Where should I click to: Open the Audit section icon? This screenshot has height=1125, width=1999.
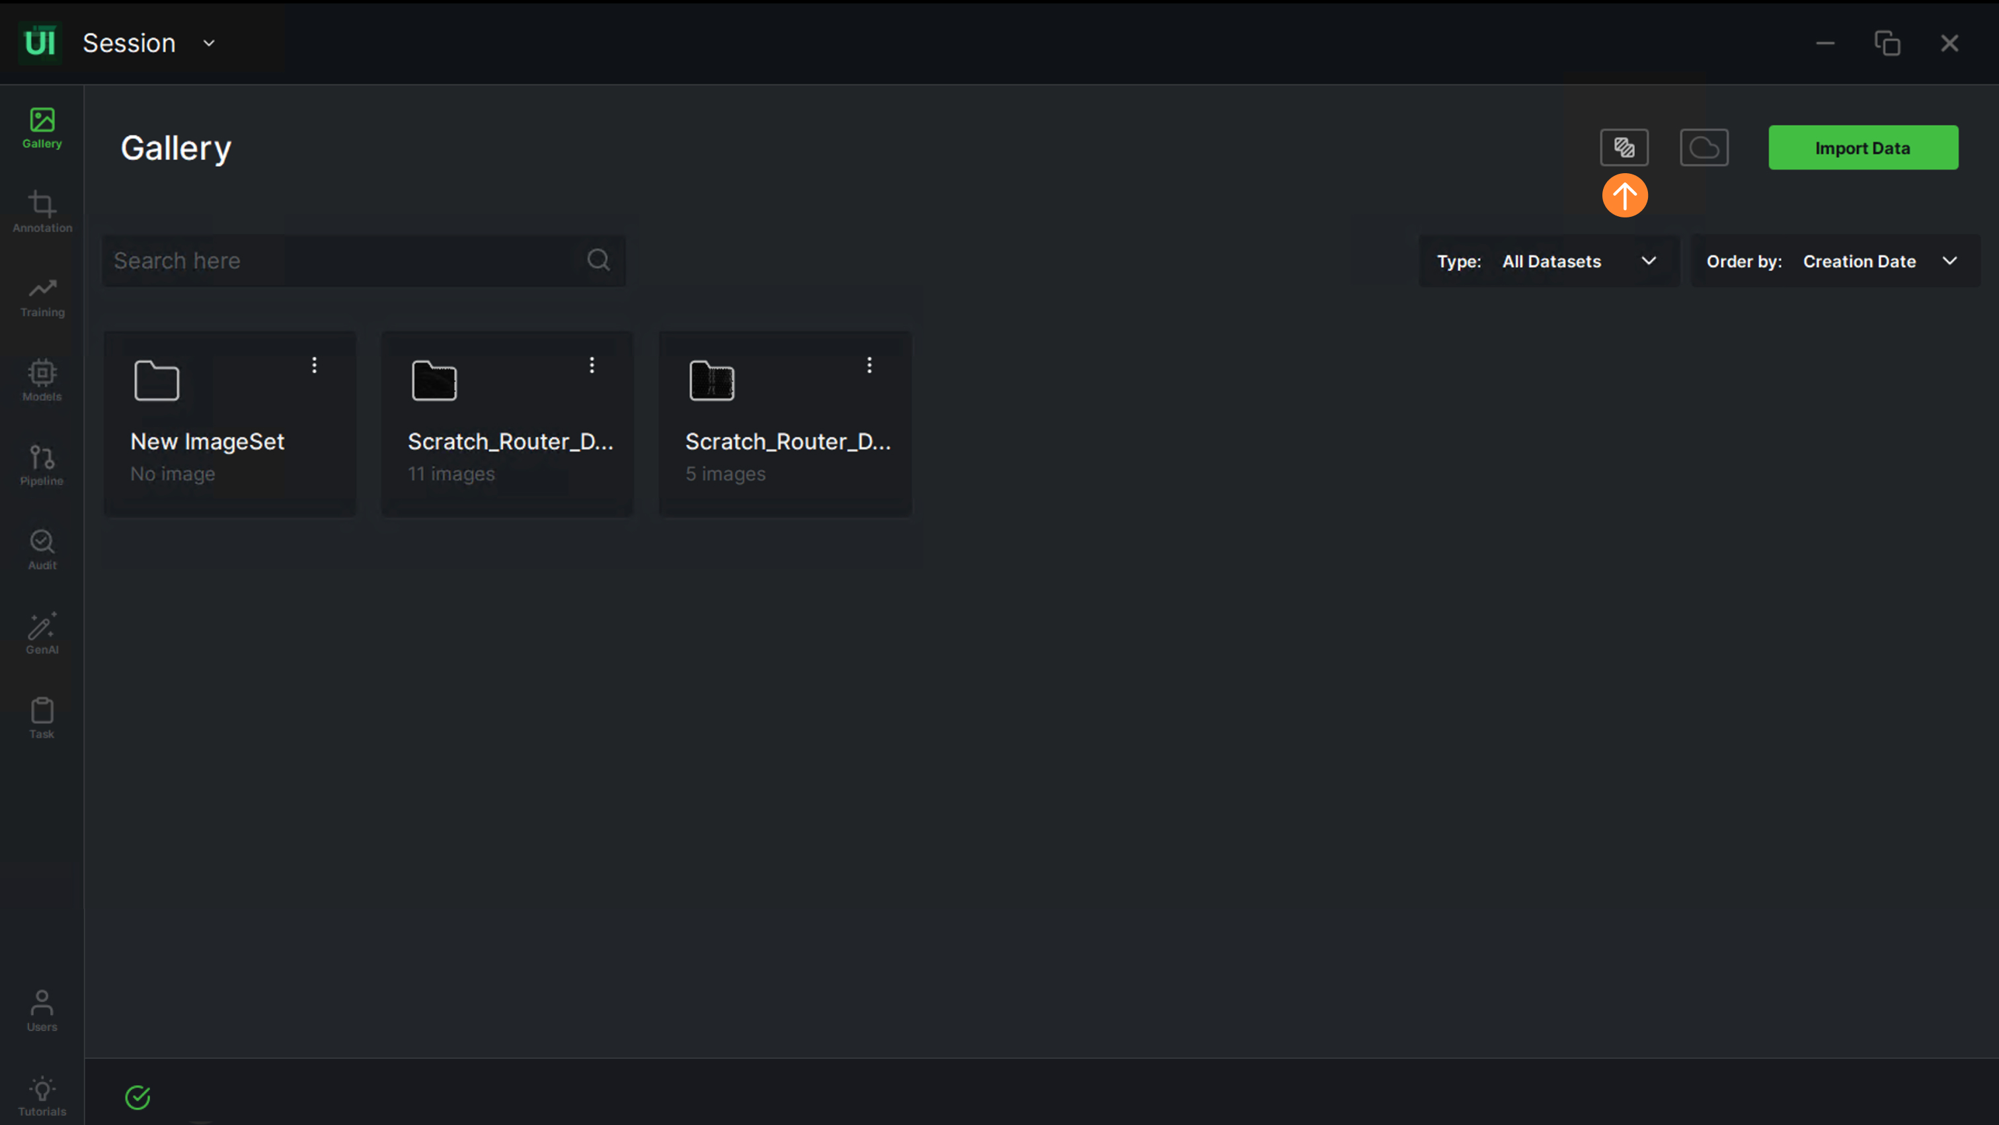click(42, 549)
